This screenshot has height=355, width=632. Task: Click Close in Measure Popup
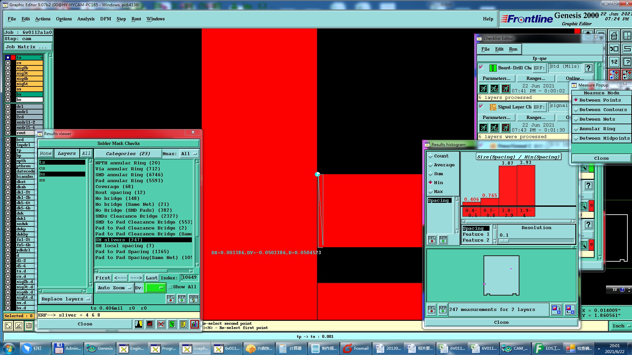pos(601,158)
